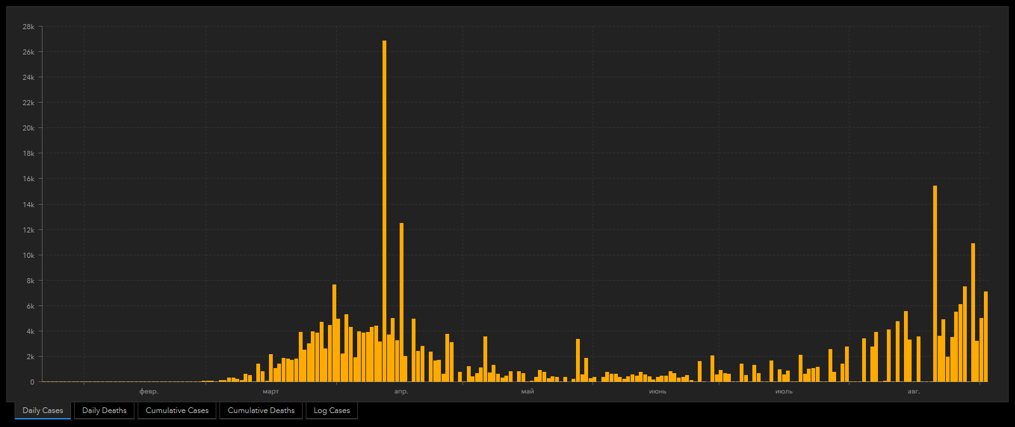This screenshot has width=1015, height=427.
Task: Click the авг. month label
Action: pyautogui.click(x=913, y=392)
